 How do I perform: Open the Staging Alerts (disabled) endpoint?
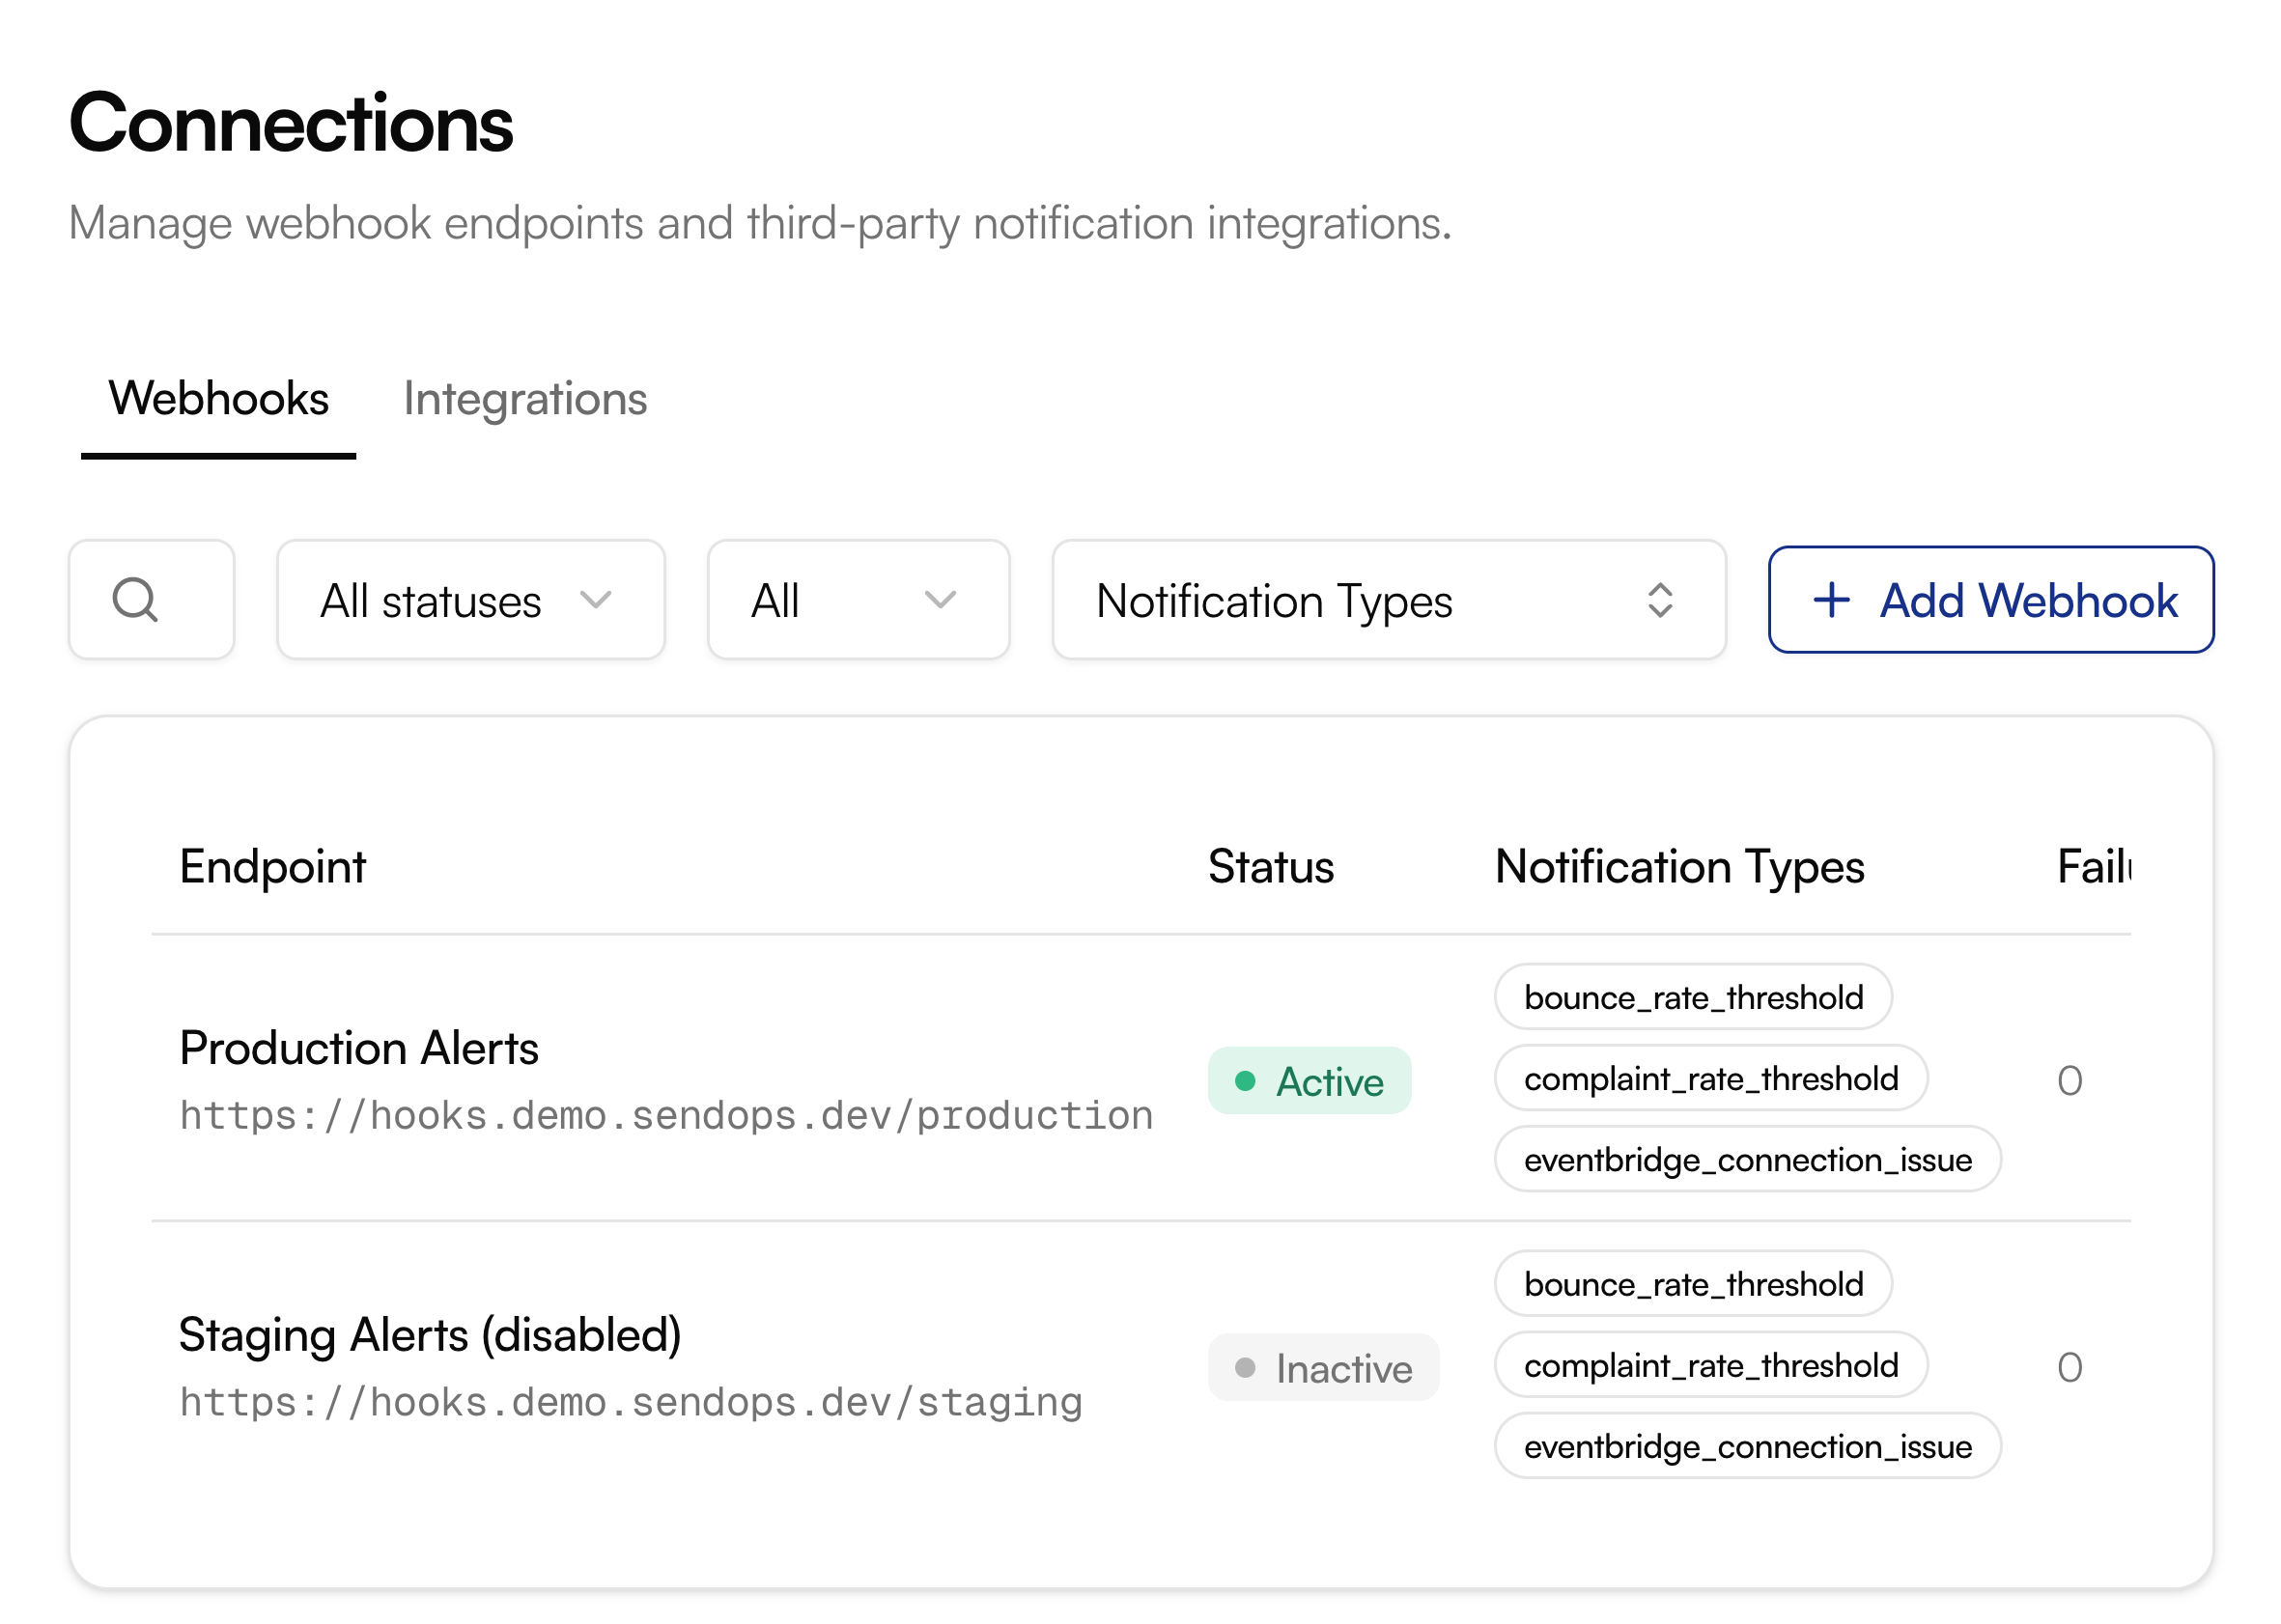[x=430, y=1336]
